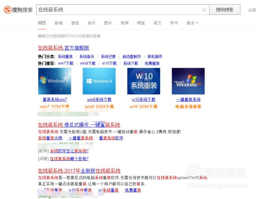Select the 网页 tab
256x199 pixels.
42,23
